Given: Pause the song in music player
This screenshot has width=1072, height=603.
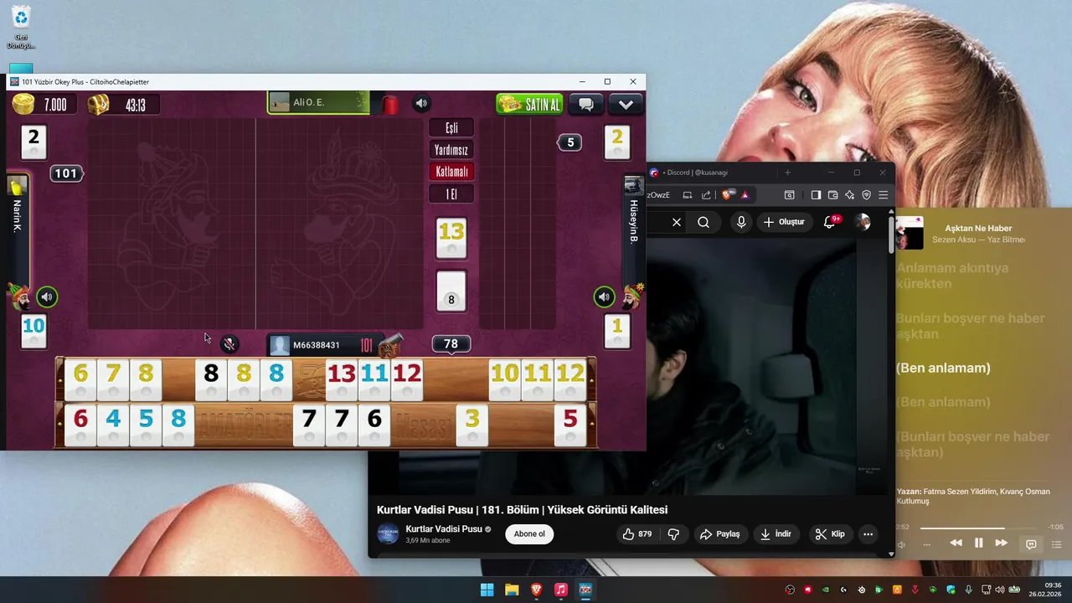Looking at the screenshot, I should pos(978,544).
